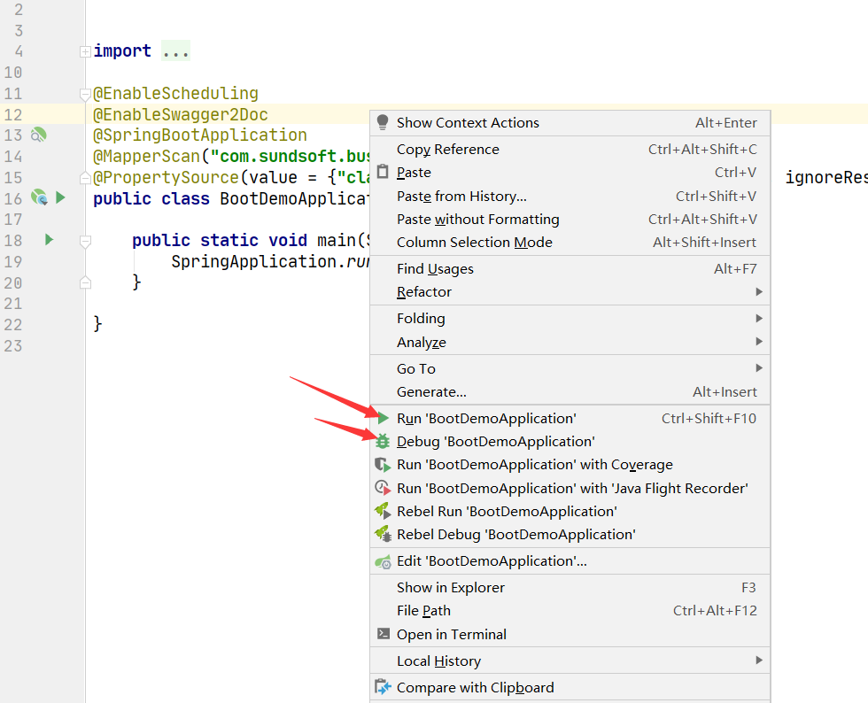Click the @PropertySource annotation text
Image resolution: width=868 pixels, height=703 pixels.
point(166,177)
